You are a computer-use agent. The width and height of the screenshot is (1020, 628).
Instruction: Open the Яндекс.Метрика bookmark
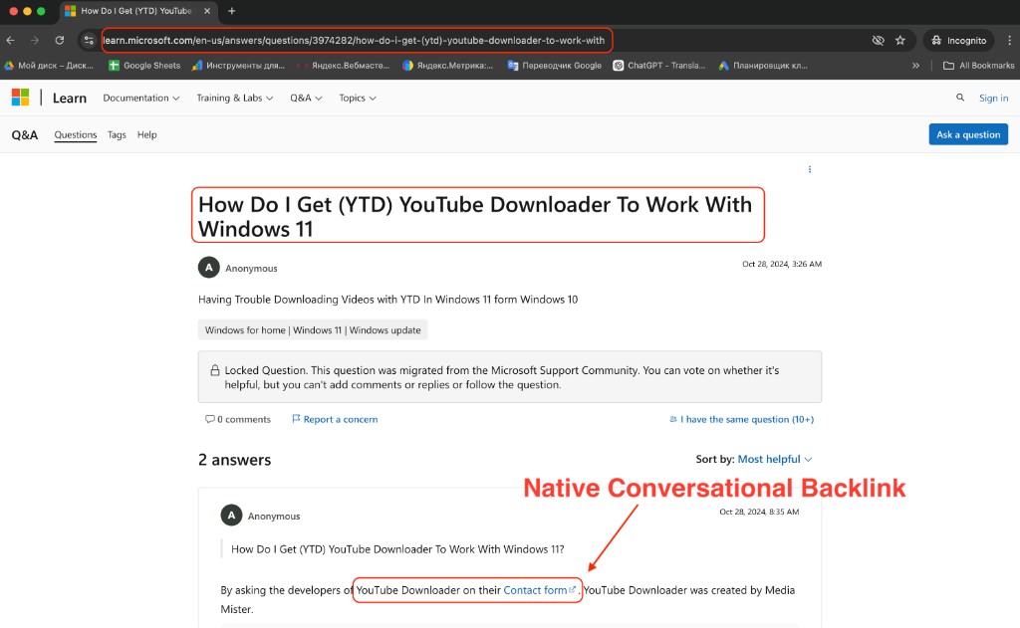click(x=447, y=66)
